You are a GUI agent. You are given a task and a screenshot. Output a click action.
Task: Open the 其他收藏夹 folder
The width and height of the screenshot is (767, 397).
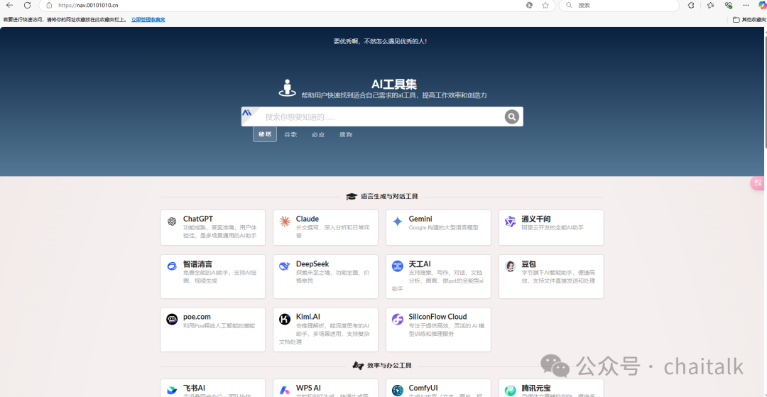749,20
